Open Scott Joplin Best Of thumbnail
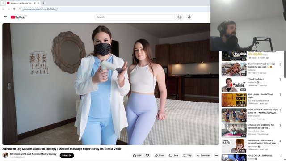Screen dimensions: 286x161 point(234,100)
